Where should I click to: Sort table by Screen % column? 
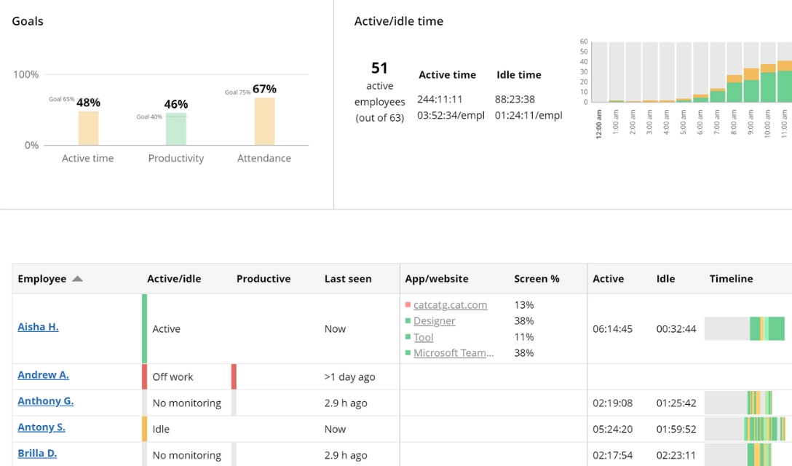tap(536, 279)
